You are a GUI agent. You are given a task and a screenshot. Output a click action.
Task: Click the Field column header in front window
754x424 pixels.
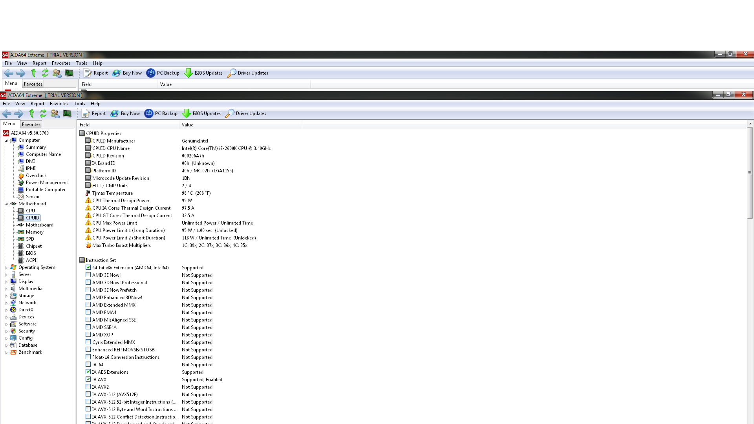pos(128,125)
